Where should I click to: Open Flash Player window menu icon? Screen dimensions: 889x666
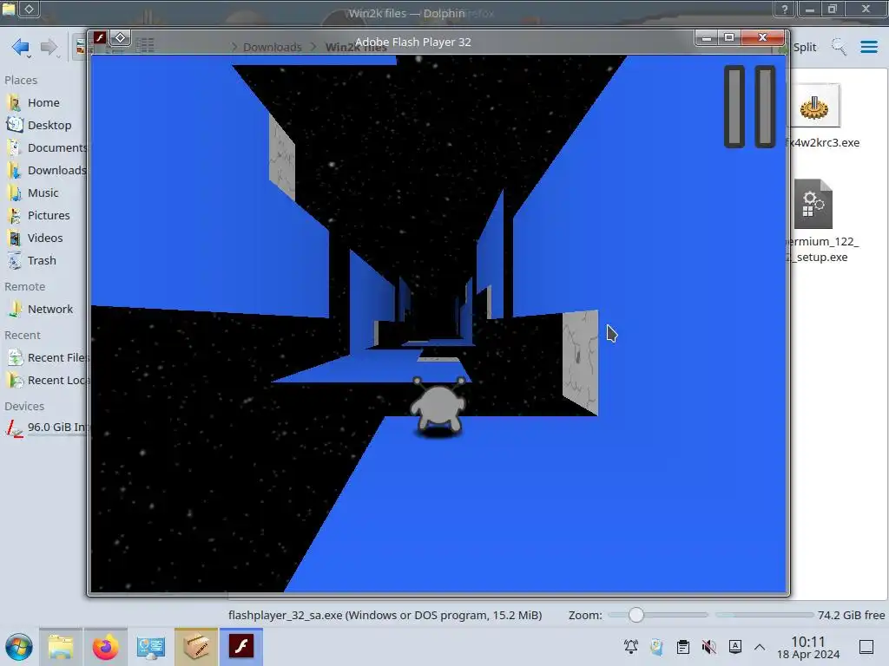100,38
